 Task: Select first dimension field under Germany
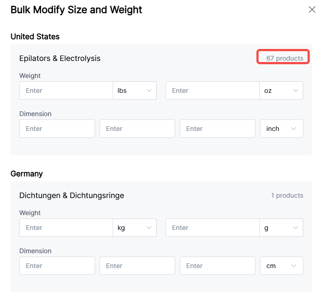click(57, 266)
